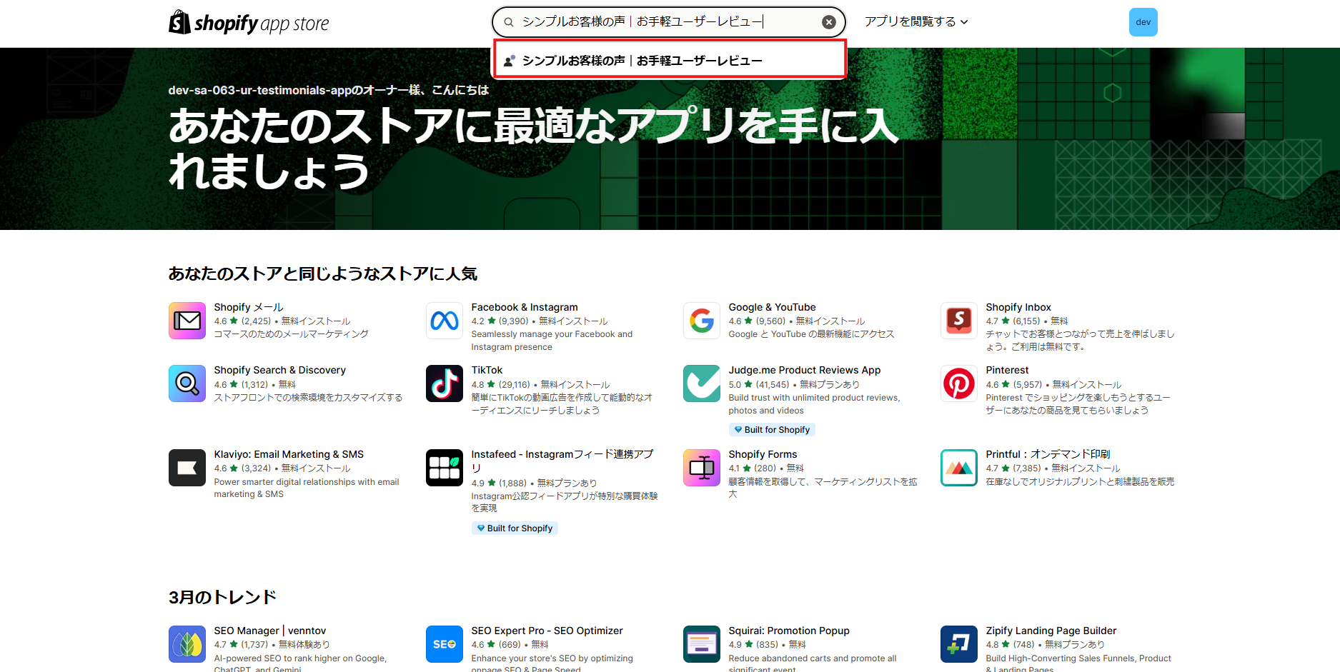Open Shopify Search & Discovery title link
Image resolution: width=1340 pixels, height=672 pixels.
tap(279, 370)
